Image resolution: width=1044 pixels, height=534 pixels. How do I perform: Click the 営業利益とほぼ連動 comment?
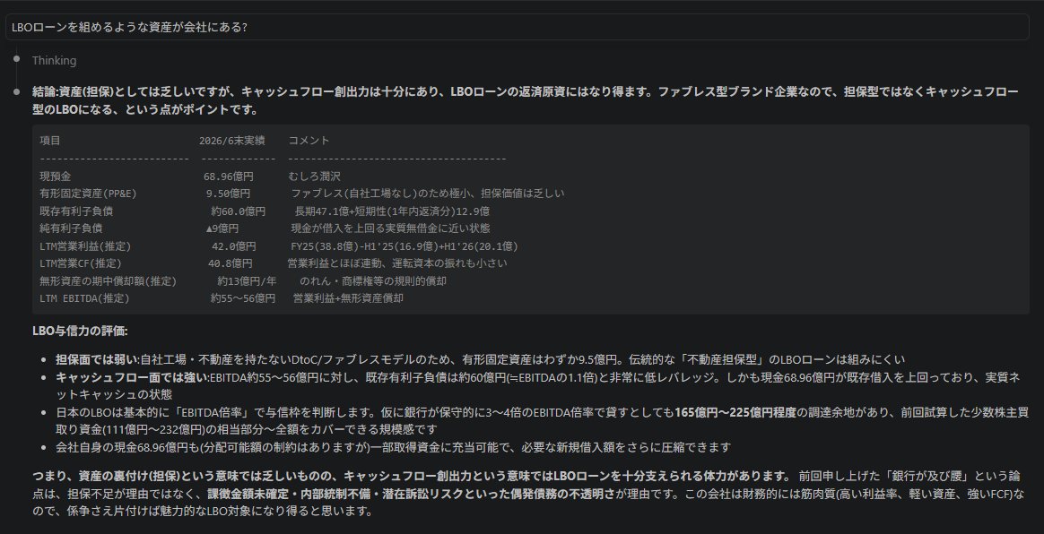[x=396, y=263]
